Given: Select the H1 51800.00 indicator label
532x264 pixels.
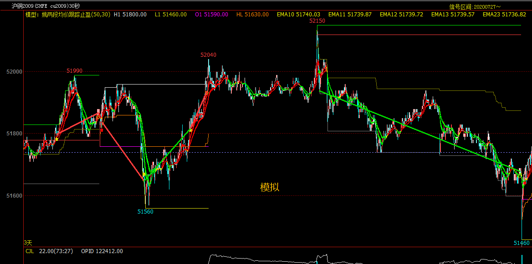Looking at the screenshot, I should (x=130, y=15).
